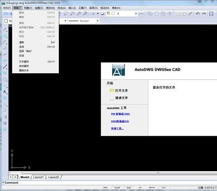The width and height of the screenshot is (217, 191).
Task: Click the viewport layout icon at toolbar right end
Action: pos(212,14)
